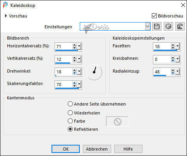Viewport: 187px width, 156px height.
Task: Click the disabled color box next to Farbe
Action: point(117,121)
